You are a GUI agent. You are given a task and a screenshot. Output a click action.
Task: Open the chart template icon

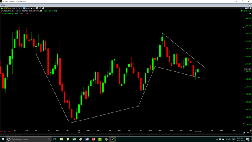click(x=37, y=8)
